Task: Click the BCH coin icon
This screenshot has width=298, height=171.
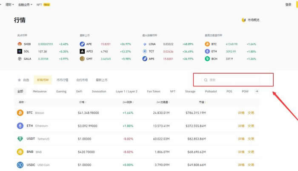Action: click(x=207, y=59)
